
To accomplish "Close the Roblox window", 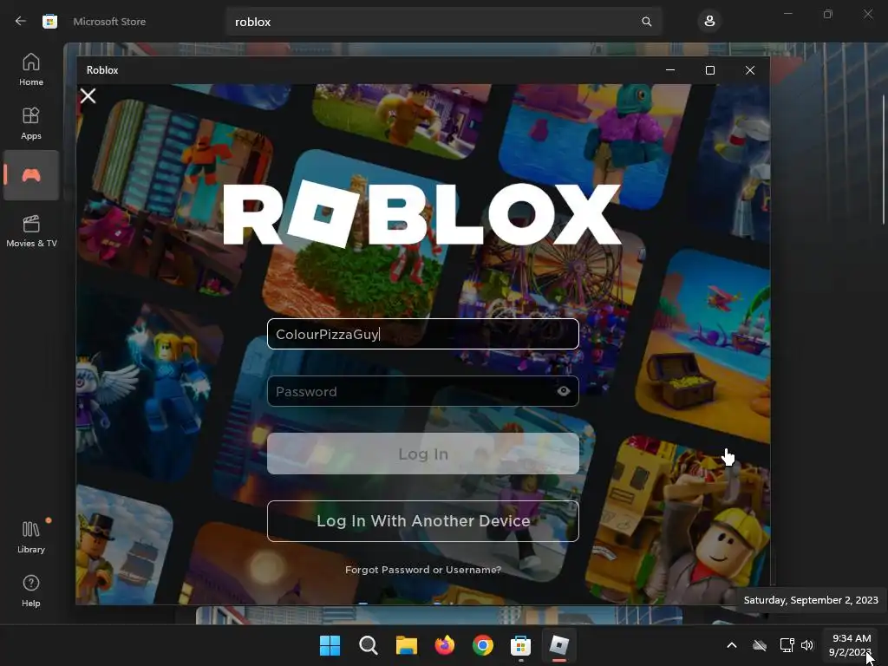I will 750,70.
